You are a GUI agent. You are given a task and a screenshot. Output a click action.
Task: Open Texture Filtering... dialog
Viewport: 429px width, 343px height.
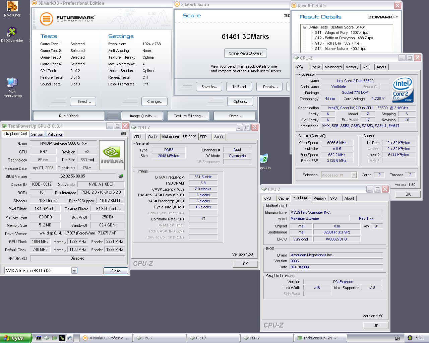click(189, 116)
